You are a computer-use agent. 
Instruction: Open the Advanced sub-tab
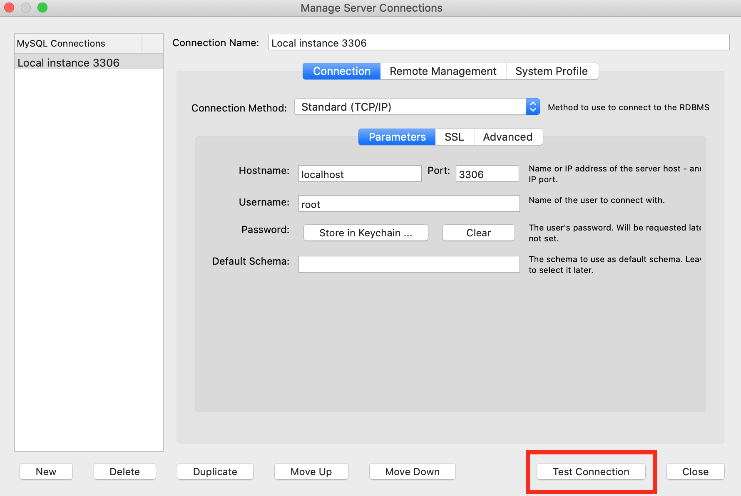pos(508,137)
